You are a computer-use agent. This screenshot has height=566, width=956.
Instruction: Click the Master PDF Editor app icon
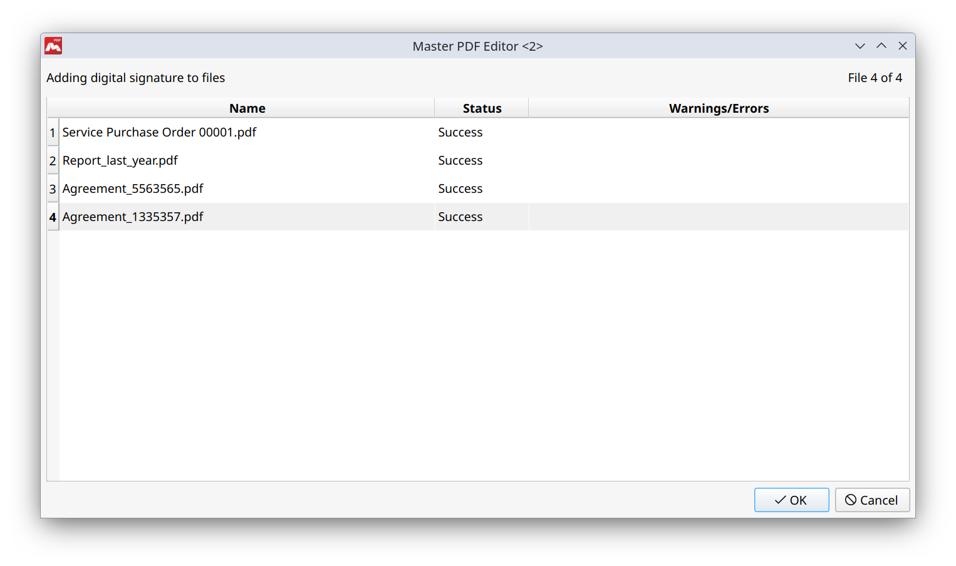[53, 46]
